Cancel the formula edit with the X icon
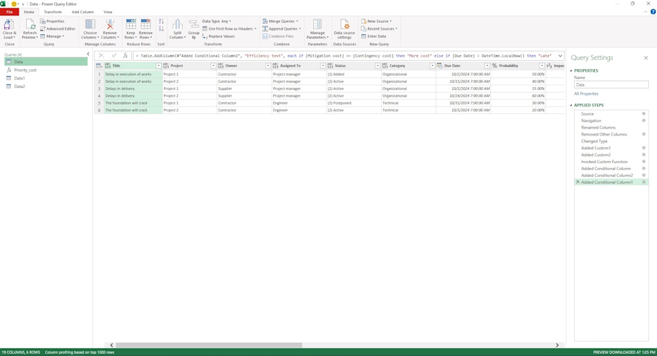The image size is (657, 356). click(x=101, y=56)
